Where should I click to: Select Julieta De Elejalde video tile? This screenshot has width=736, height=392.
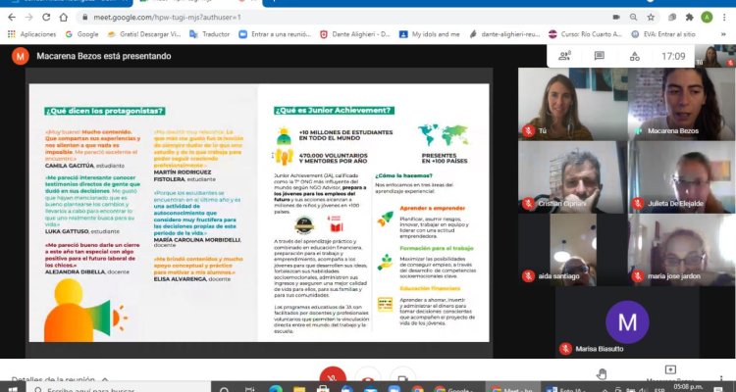click(x=682, y=177)
